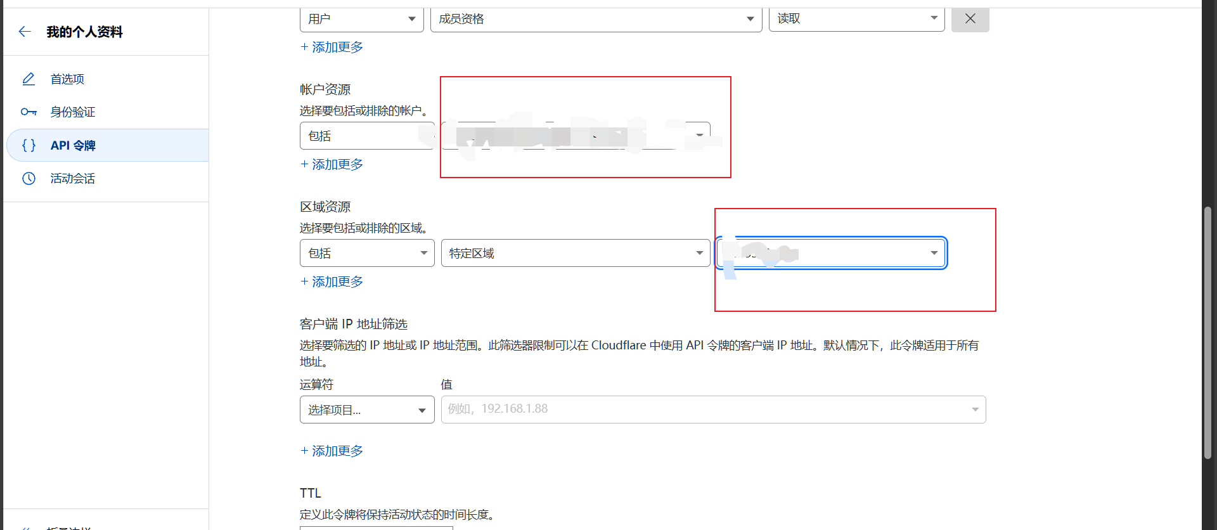Click 添加更多 under 区域资源
Viewport: 1217px width, 530px height.
[332, 281]
